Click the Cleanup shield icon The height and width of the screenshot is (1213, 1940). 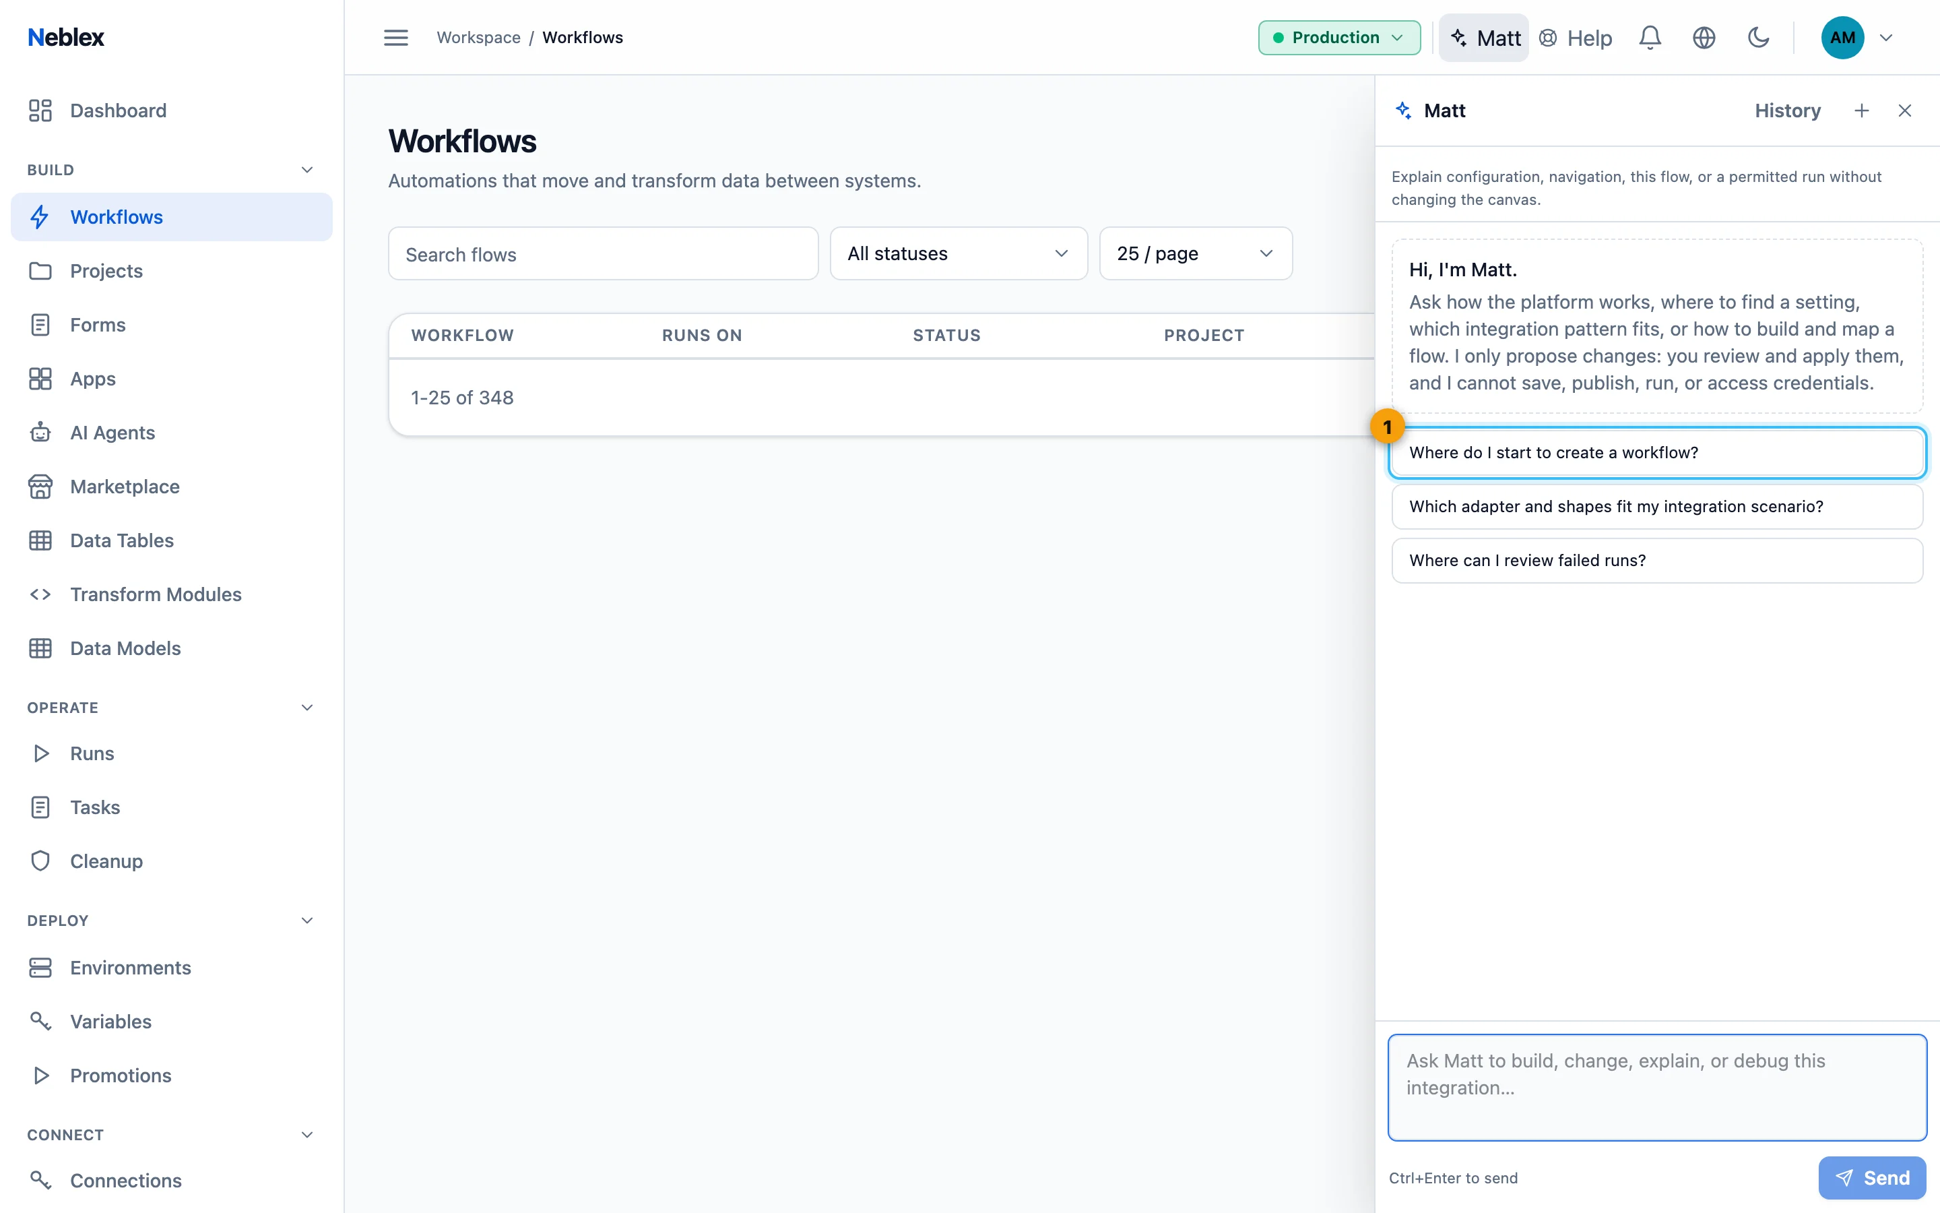[40, 861]
